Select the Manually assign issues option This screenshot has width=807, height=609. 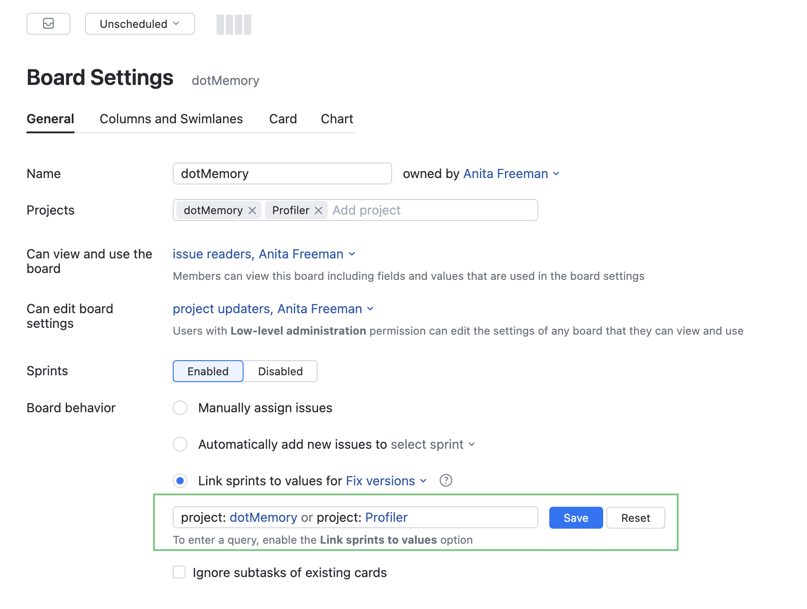pyautogui.click(x=180, y=408)
